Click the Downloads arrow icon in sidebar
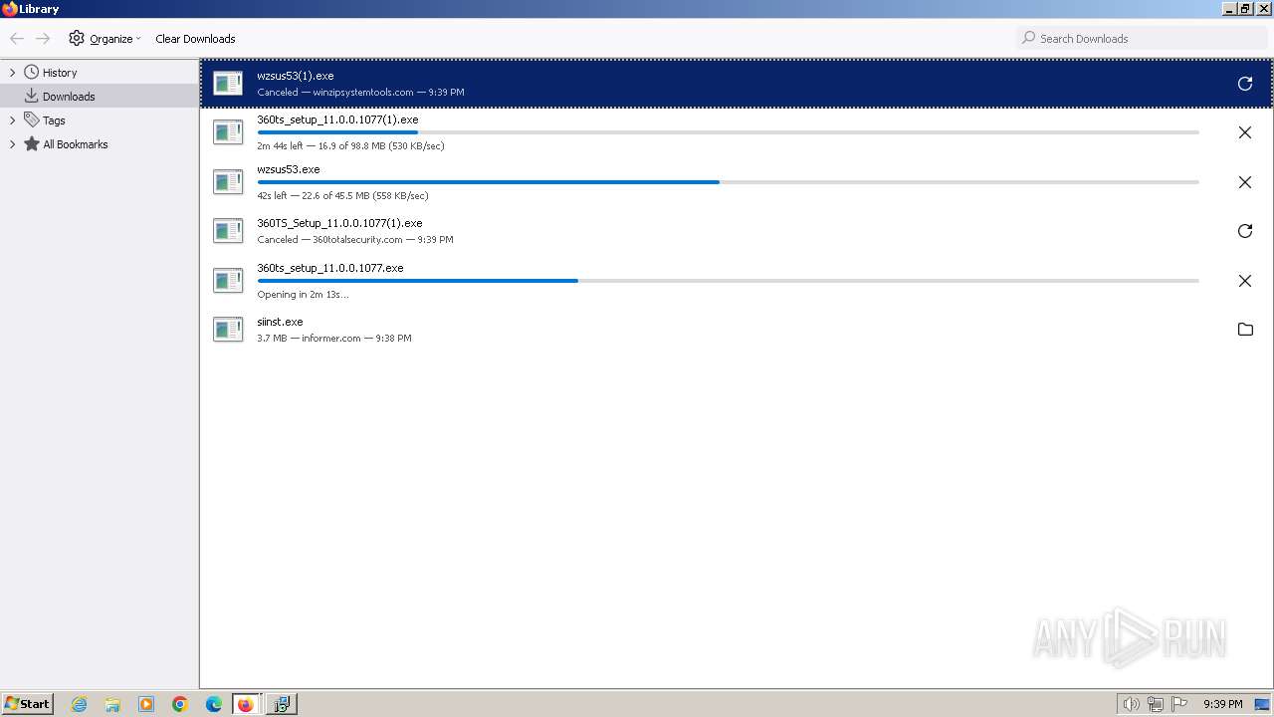 [32, 97]
